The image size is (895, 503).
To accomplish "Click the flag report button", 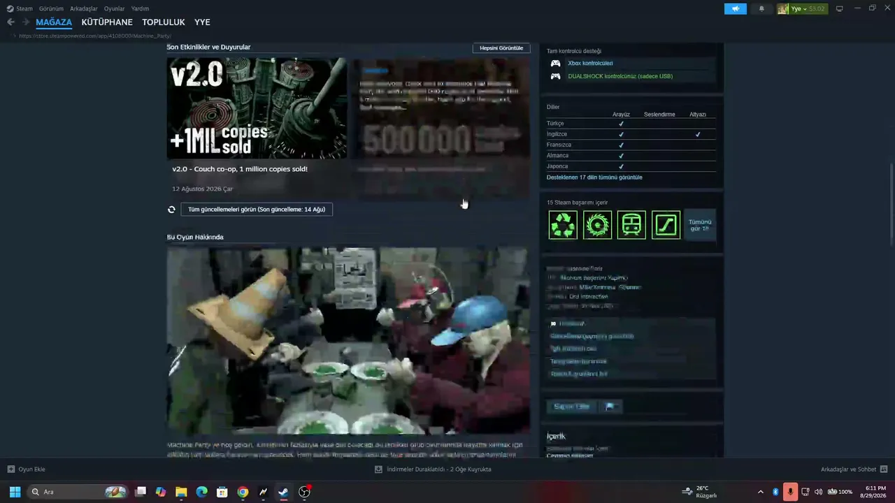I will point(610,407).
